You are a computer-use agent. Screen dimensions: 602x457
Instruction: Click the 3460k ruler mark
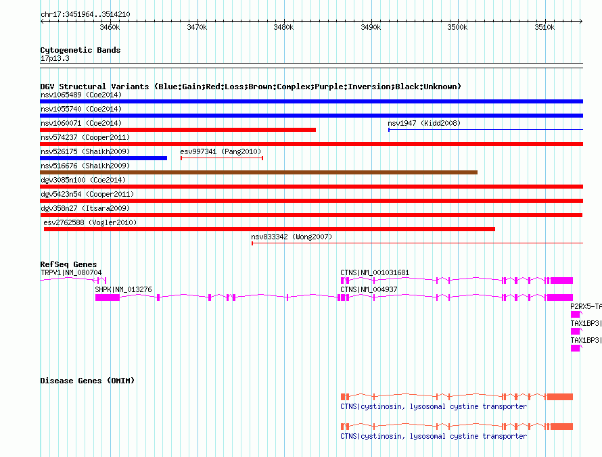(x=110, y=27)
